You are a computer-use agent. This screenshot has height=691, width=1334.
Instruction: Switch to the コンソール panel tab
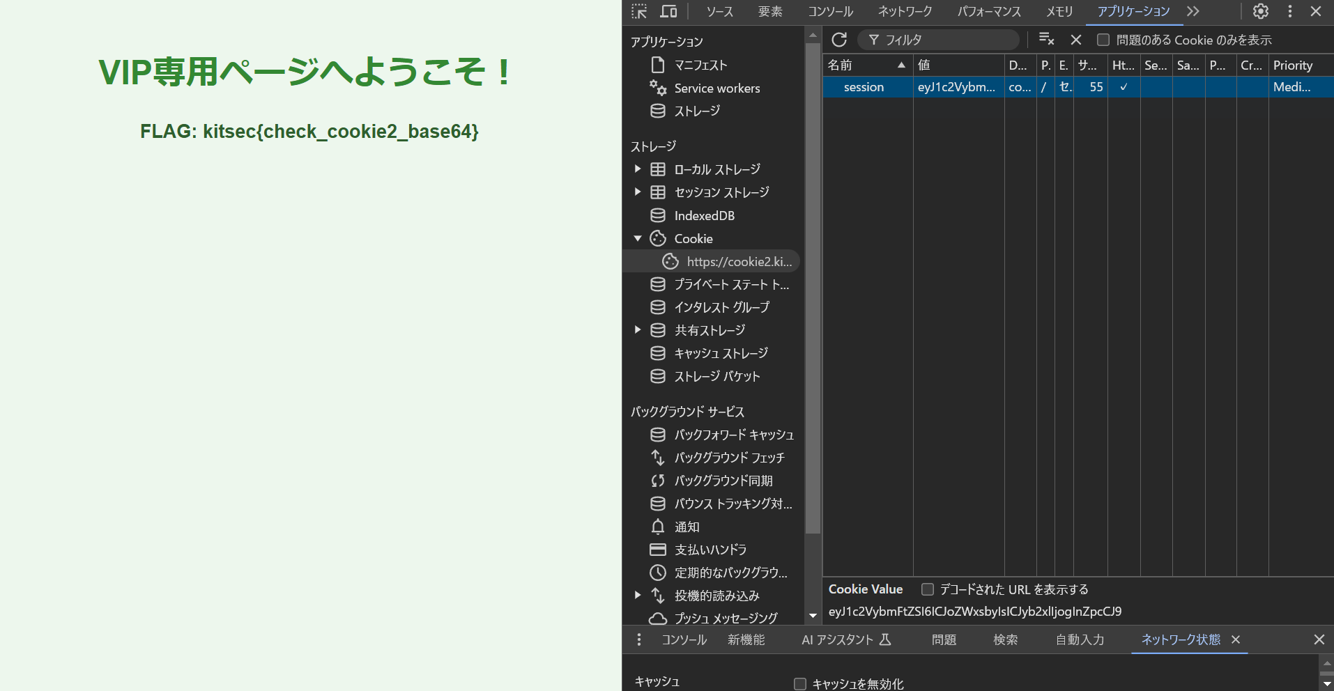tap(830, 11)
